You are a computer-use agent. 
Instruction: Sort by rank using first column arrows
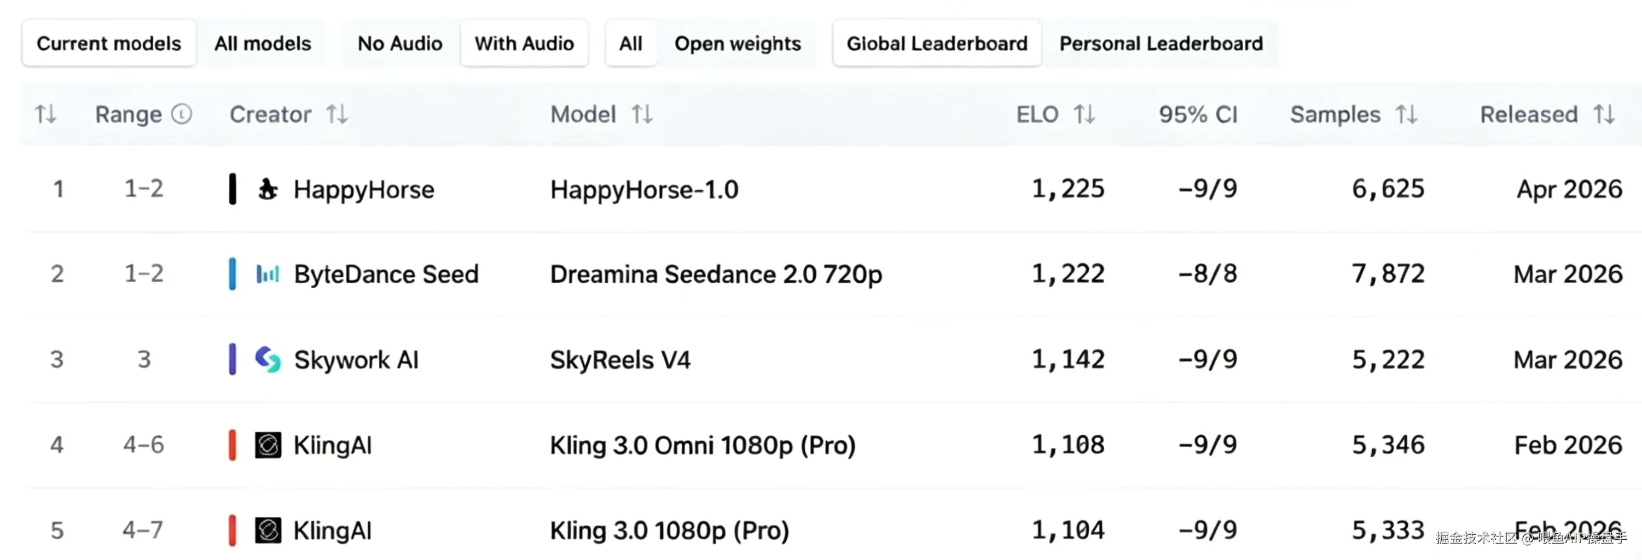45,115
